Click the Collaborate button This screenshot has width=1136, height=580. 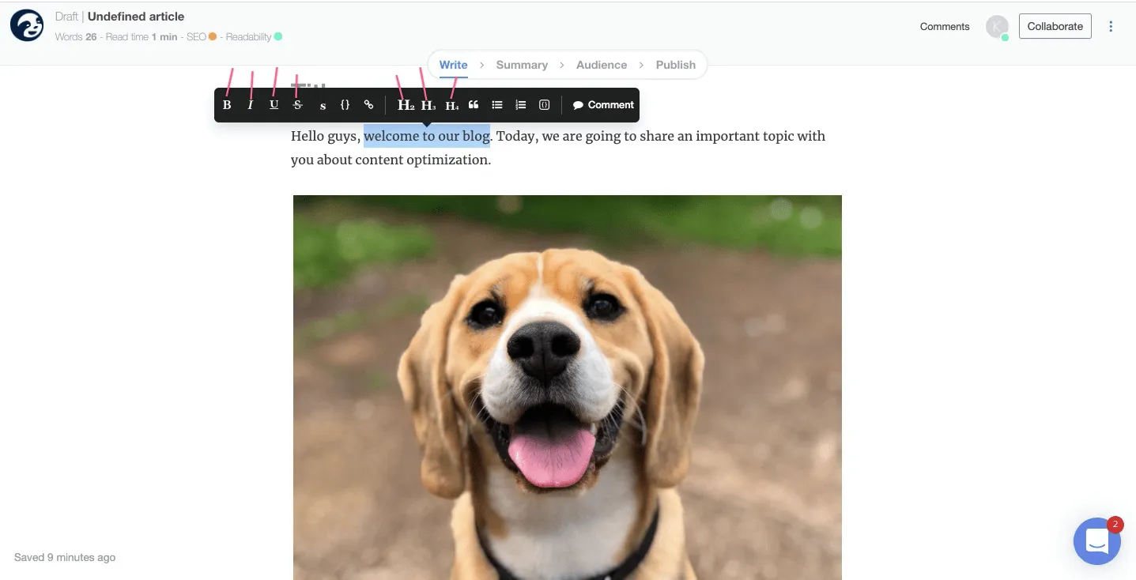(1055, 26)
